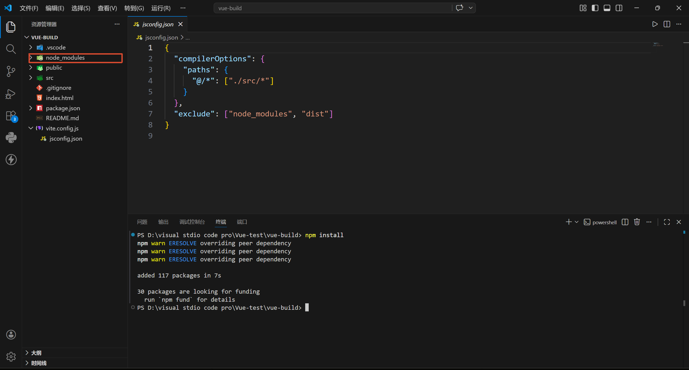Open the Search view in activity bar
This screenshot has height=370, width=689.
point(11,49)
